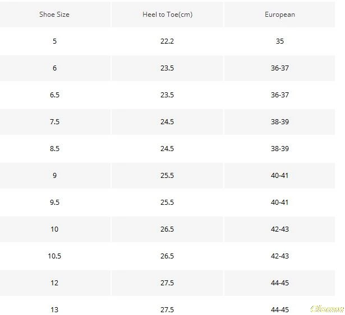
Task: Select heel to toe value for size 9
Action: (167, 176)
